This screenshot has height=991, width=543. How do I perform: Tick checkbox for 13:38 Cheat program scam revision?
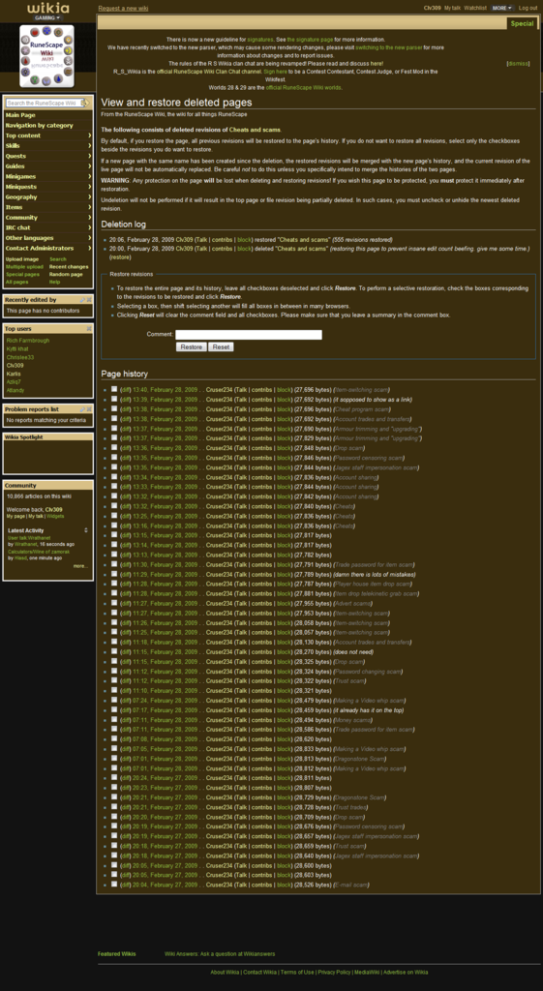114,409
